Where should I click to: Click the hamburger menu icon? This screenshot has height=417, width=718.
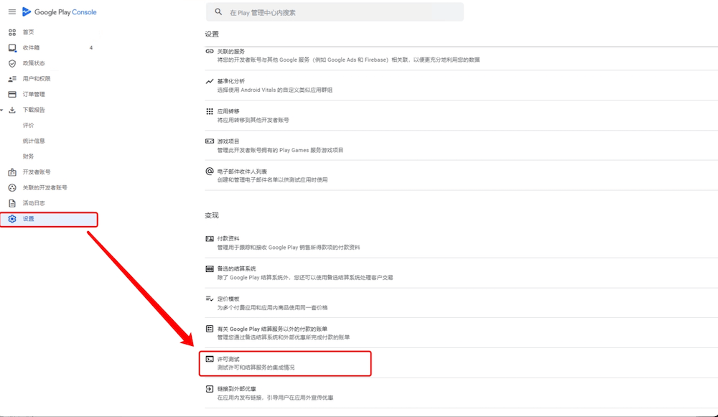tap(11, 12)
